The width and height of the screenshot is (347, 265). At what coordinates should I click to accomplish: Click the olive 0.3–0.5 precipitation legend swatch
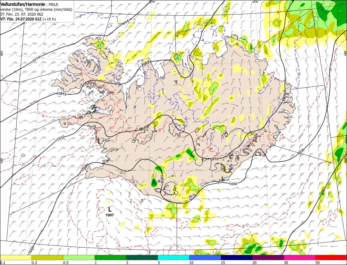(x=47, y=257)
